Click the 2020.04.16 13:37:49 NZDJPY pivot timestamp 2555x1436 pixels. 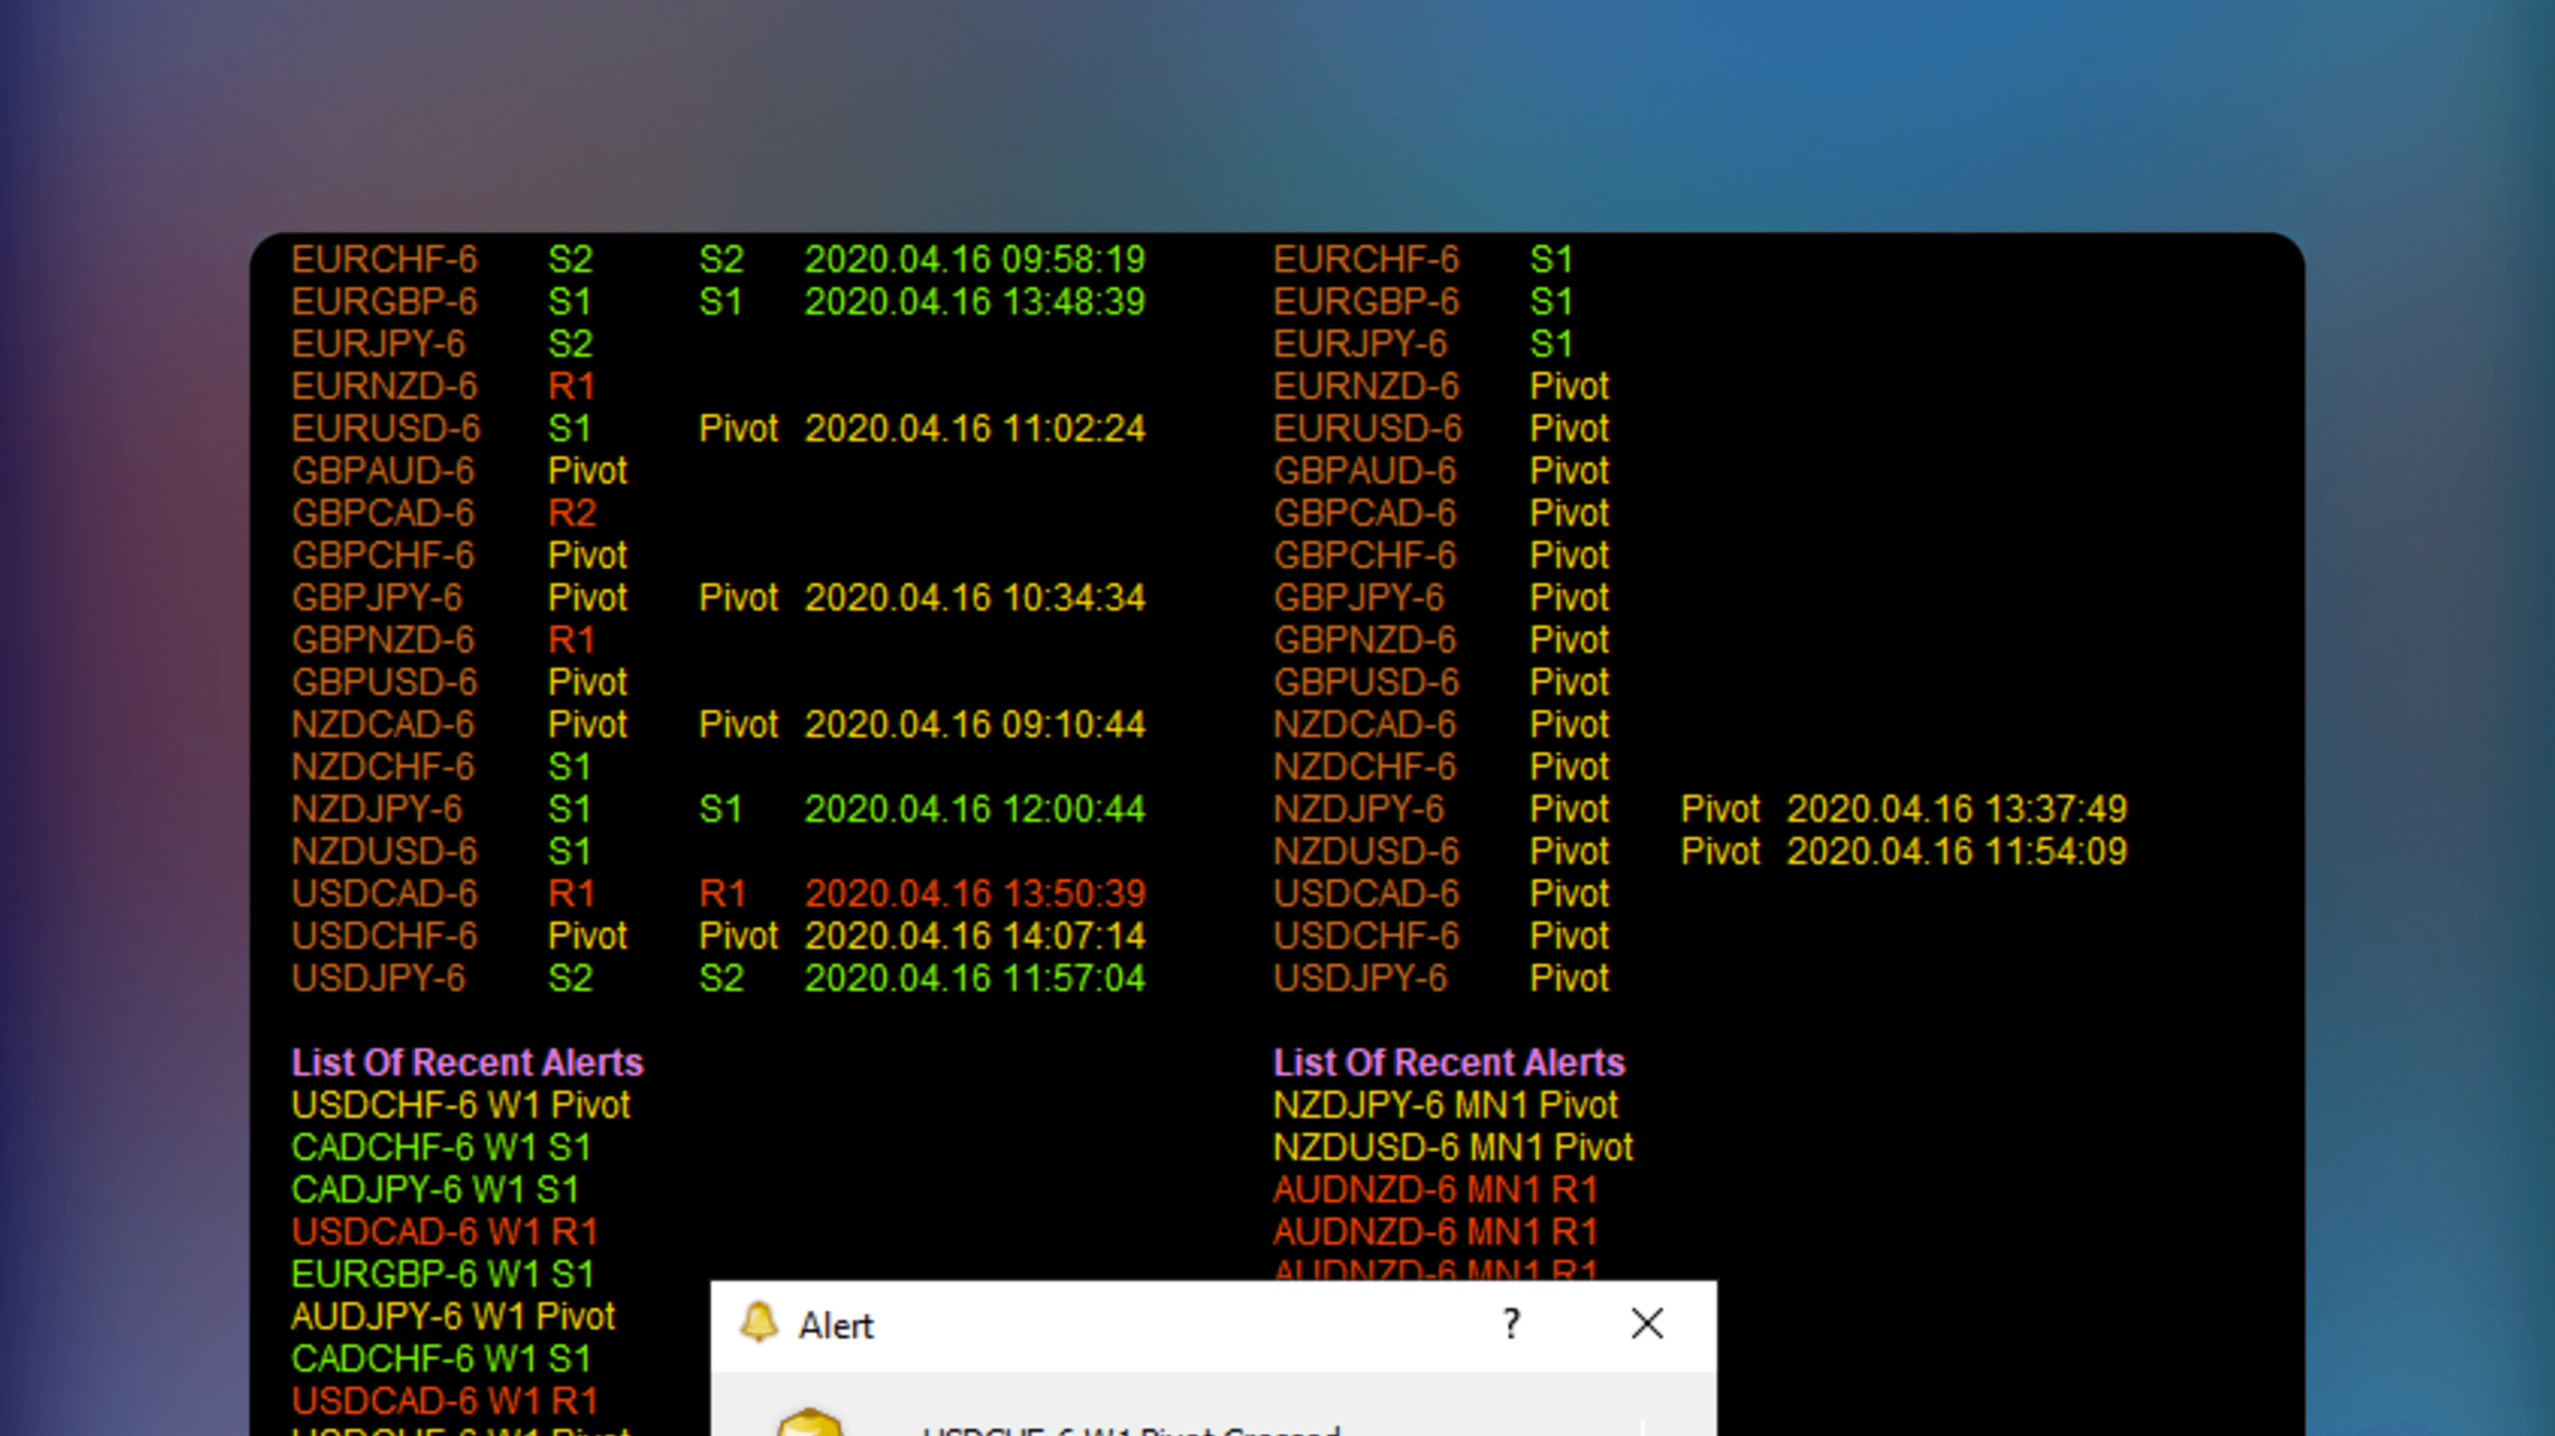click(x=1956, y=809)
